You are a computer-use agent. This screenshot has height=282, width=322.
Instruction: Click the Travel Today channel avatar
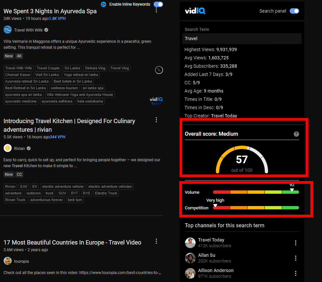(x=190, y=243)
